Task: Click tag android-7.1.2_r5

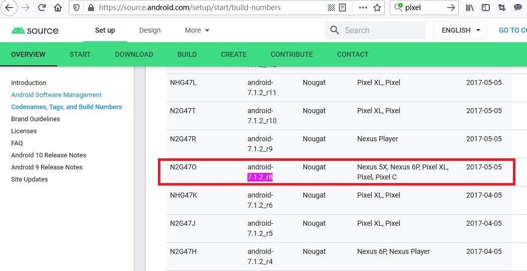Action: [260, 229]
